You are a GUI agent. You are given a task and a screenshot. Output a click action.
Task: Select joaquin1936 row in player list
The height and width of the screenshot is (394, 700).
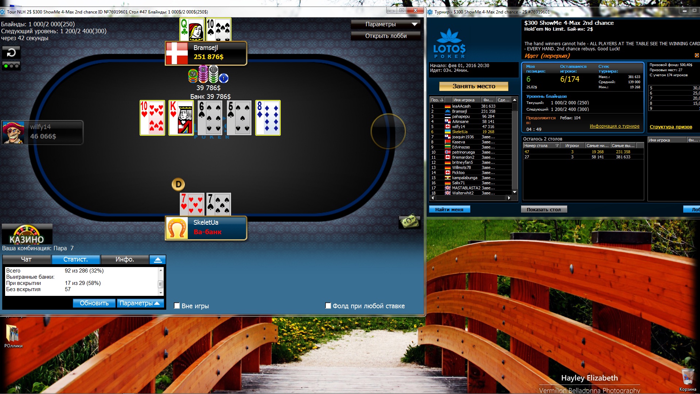[x=471, y=137]
